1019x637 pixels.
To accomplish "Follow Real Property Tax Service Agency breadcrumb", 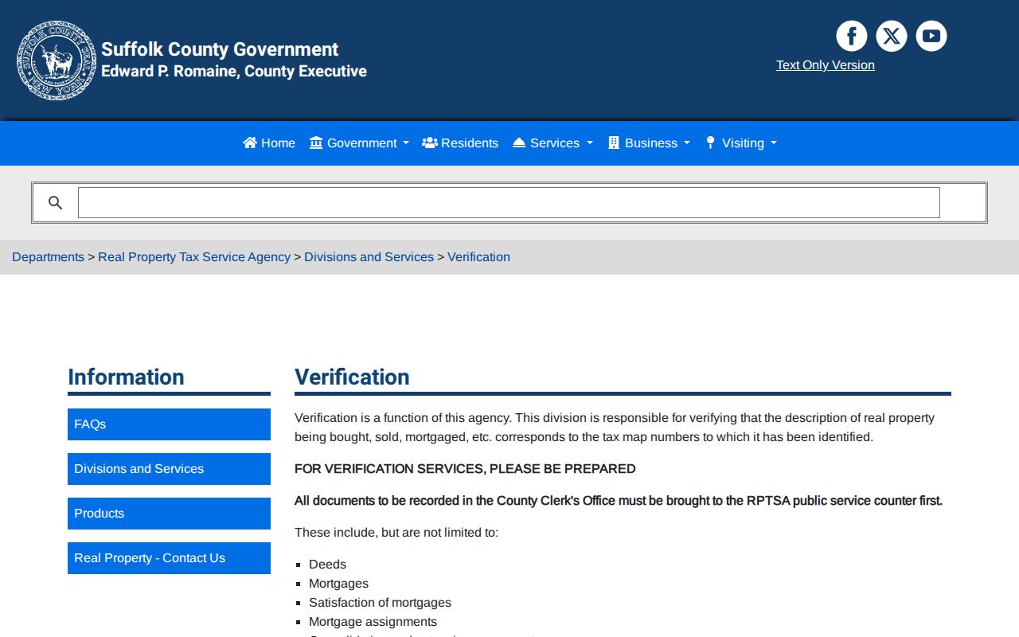I will click(x=194, y=257).
